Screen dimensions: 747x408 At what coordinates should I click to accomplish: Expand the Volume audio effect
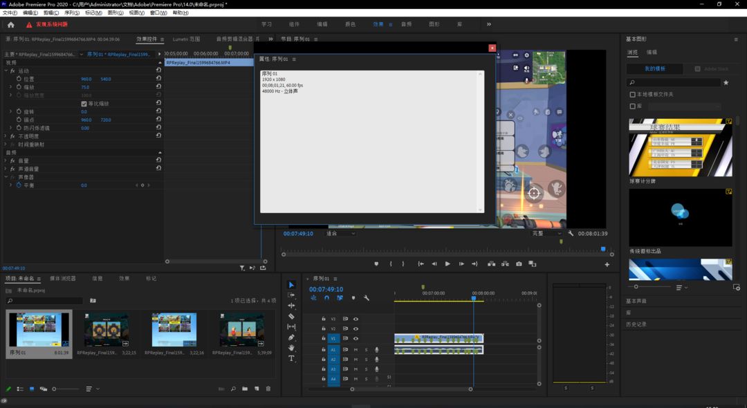click(x=6, y=160)
